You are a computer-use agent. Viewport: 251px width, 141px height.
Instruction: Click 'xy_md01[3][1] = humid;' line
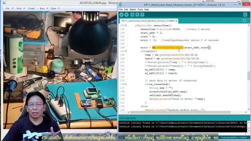pos(161,73)
